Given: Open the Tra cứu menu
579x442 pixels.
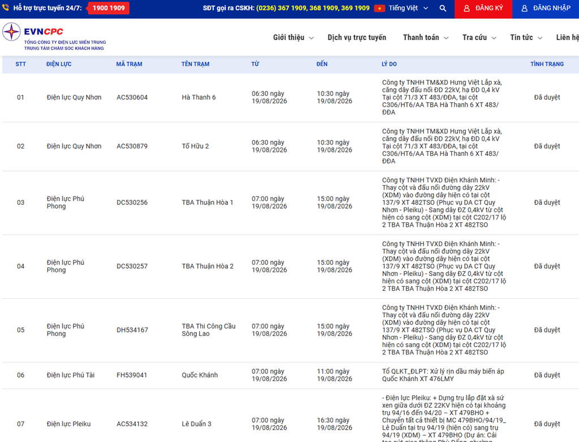Looking at the screenshot, I should tap(474, 37).
